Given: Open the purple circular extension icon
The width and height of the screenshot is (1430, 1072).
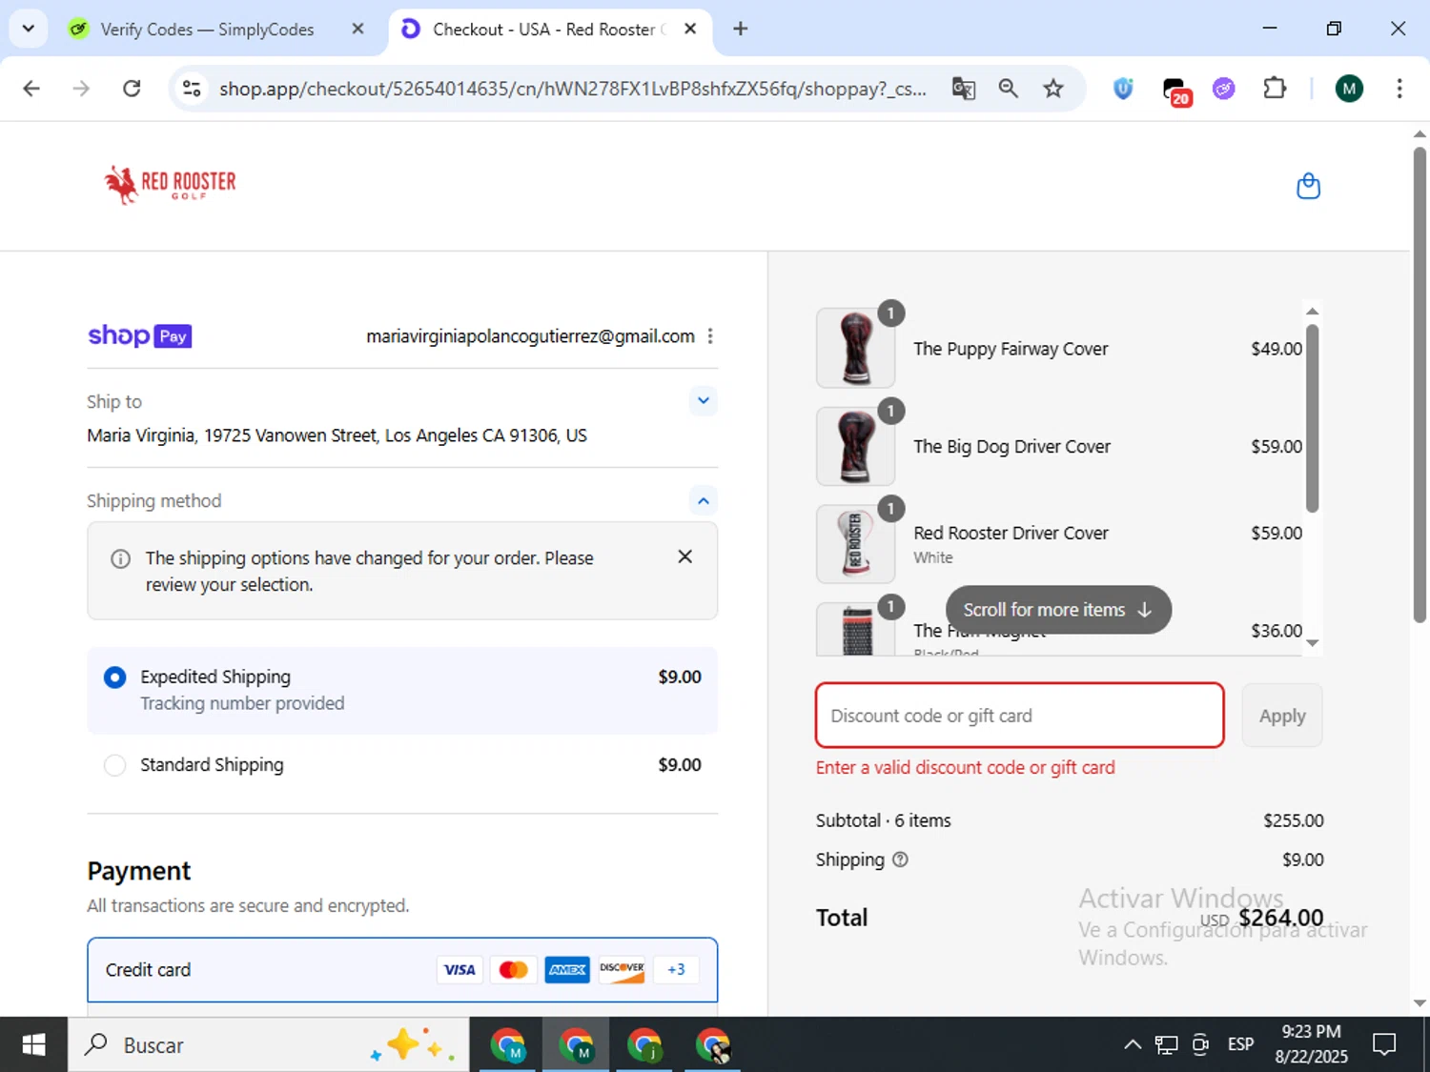Looking at the screenshot, I should [x=1224, y=89].
